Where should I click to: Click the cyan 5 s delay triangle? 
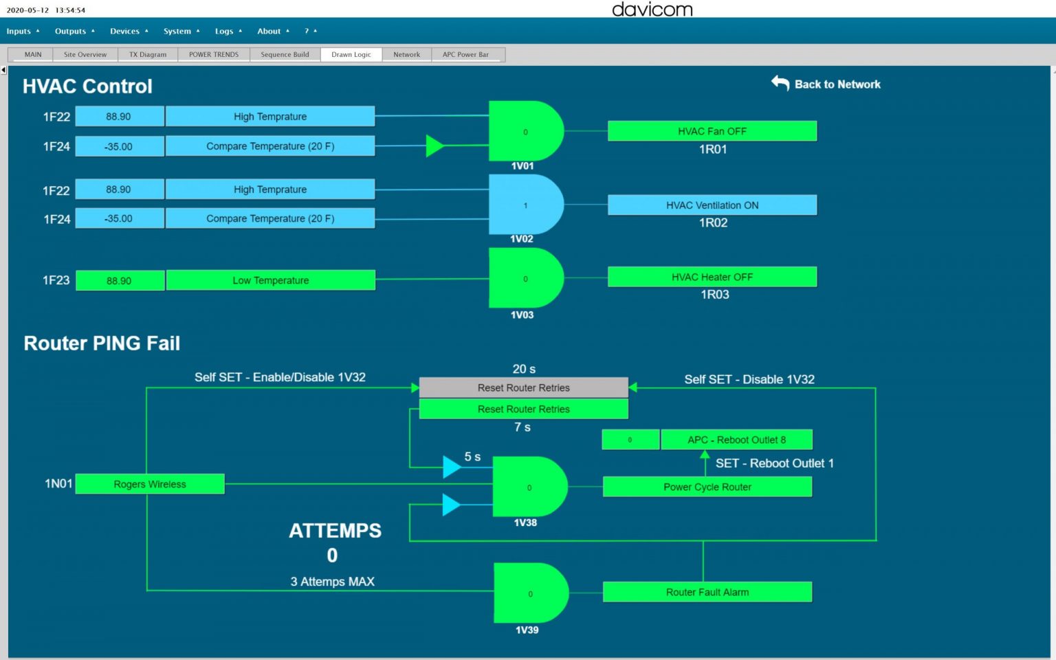tap(452, 467)
